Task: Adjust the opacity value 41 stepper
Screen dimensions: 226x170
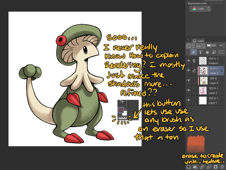Action: click(223, 46)
